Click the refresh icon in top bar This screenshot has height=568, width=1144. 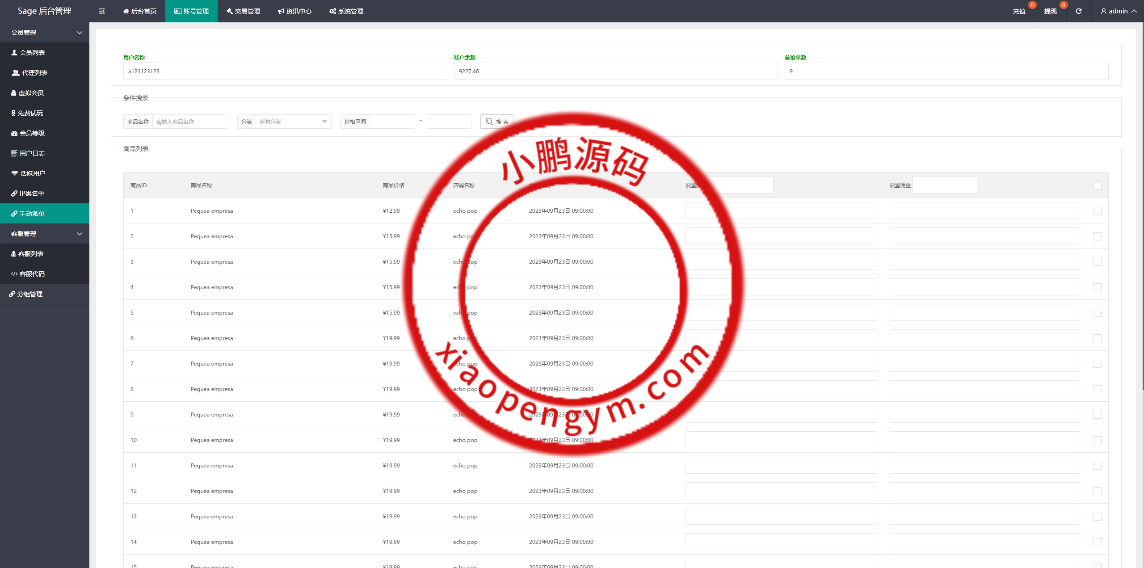coord(1078,11)
